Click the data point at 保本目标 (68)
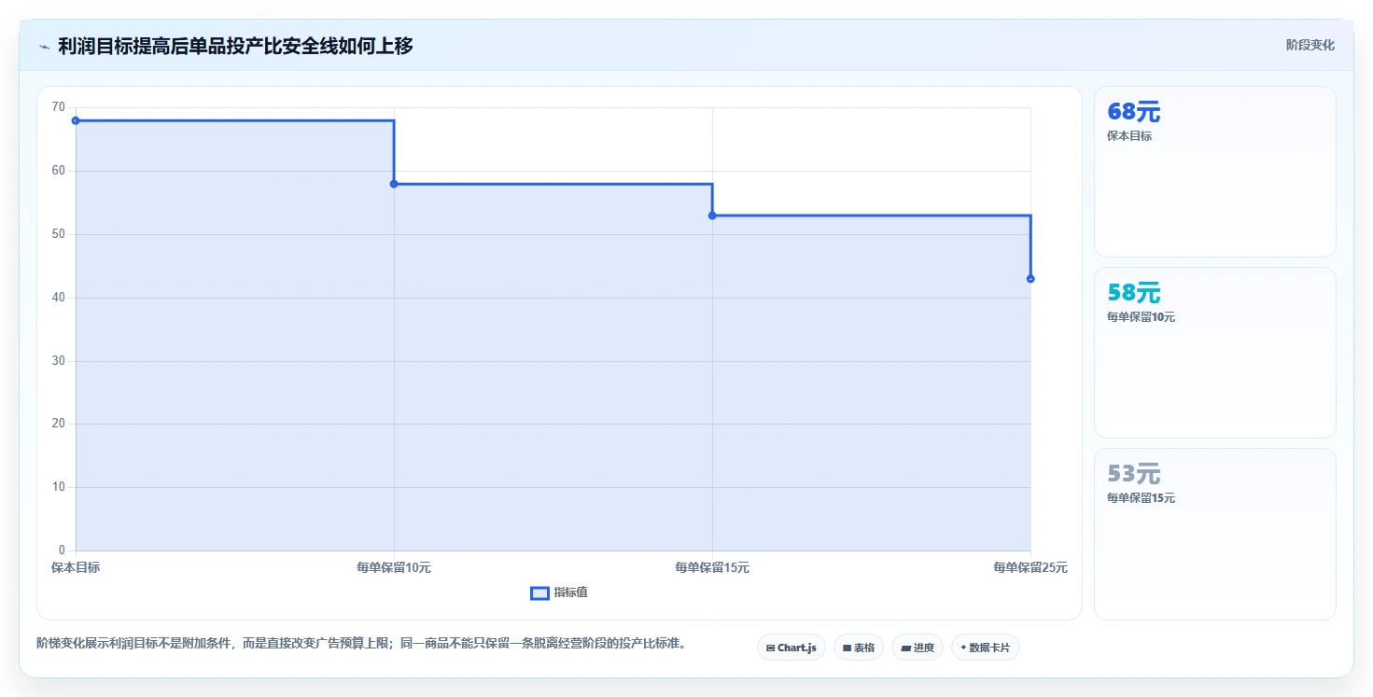 click(76, 120)
